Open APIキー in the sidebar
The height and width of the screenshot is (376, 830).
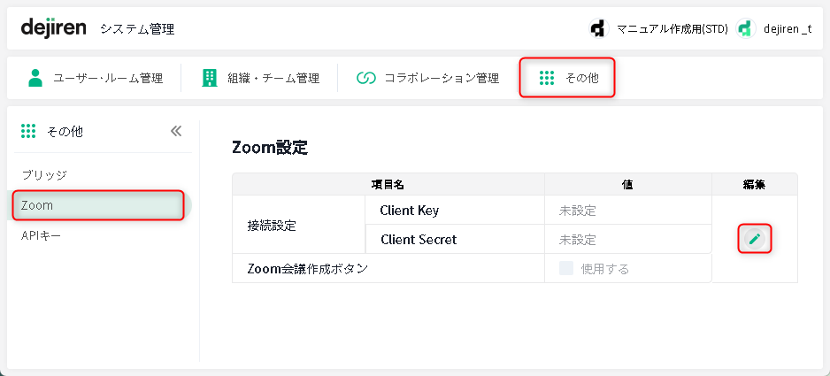tap(41, 235)
